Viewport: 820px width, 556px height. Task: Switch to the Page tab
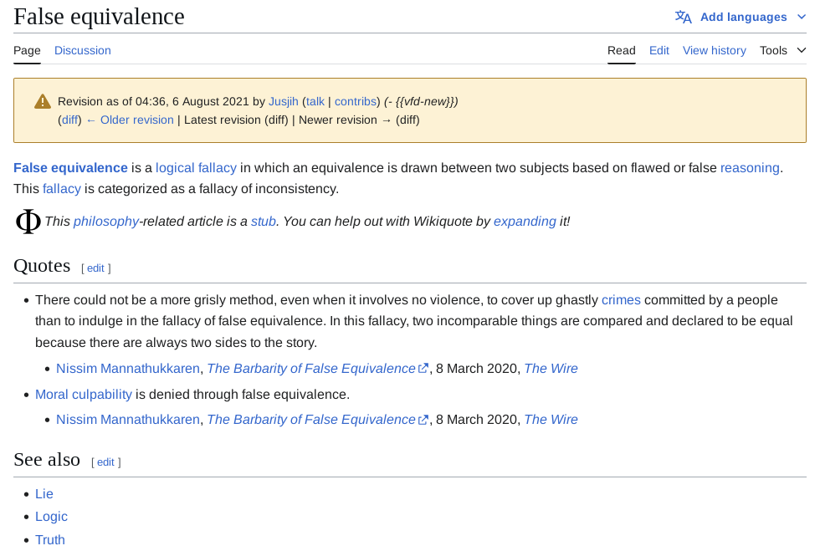click(x=27, y=51)
